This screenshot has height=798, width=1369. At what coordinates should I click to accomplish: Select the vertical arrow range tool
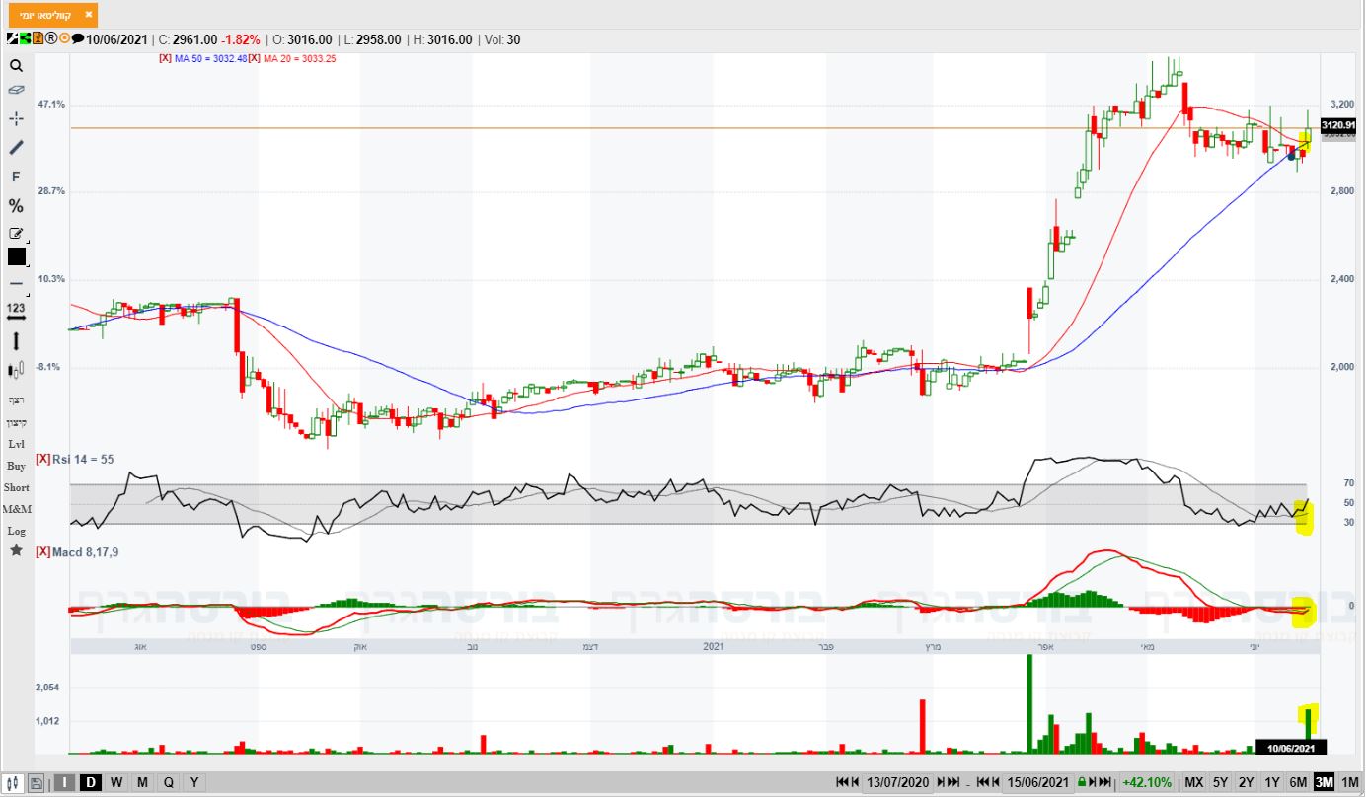pyautogui.click(x=16, y=341)
